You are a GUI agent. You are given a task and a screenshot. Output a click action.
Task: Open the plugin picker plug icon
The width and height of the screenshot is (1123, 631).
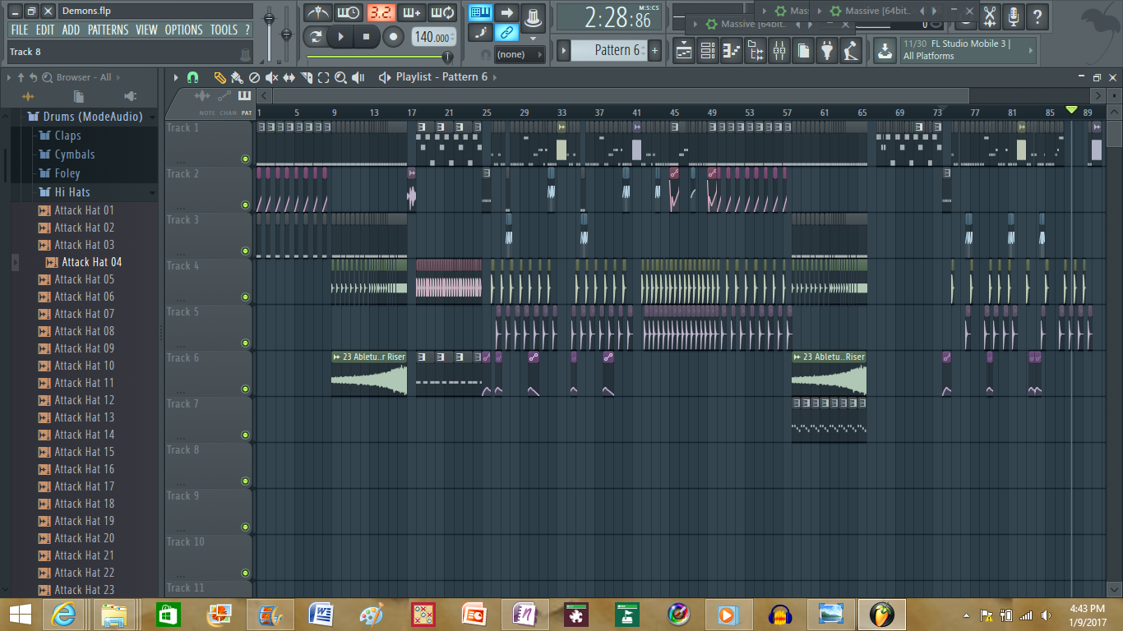827,51
